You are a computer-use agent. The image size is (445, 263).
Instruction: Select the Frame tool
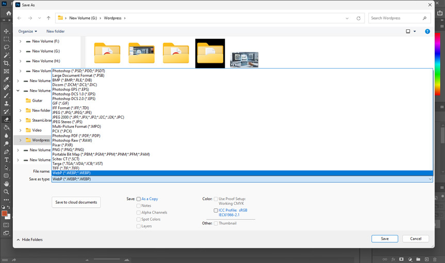(6, 71)
